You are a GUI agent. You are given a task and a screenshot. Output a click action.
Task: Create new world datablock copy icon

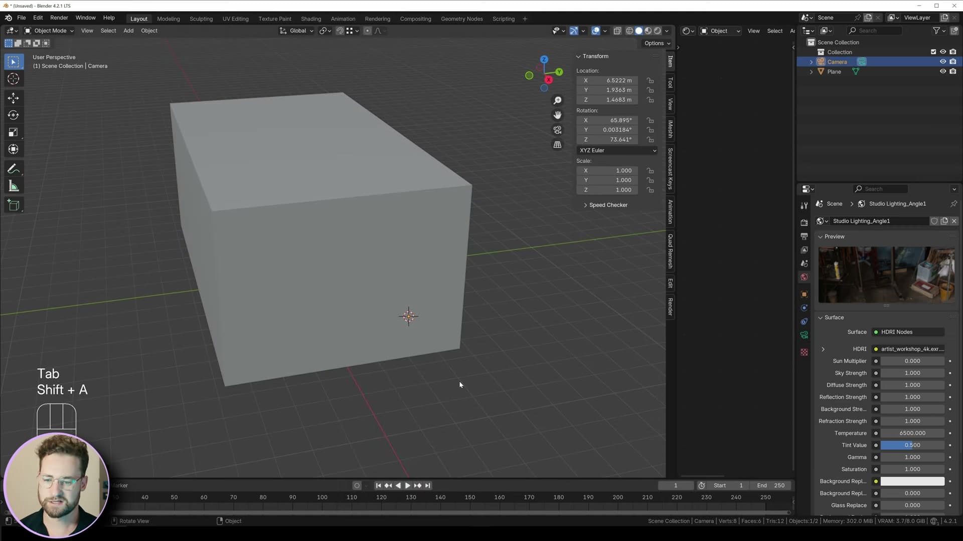[944, 221]
